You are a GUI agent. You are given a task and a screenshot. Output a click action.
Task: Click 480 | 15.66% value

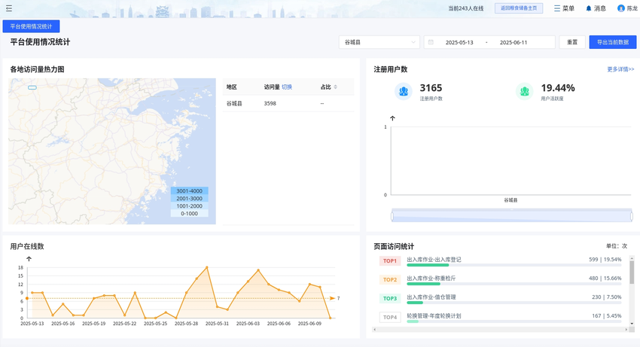605,278
